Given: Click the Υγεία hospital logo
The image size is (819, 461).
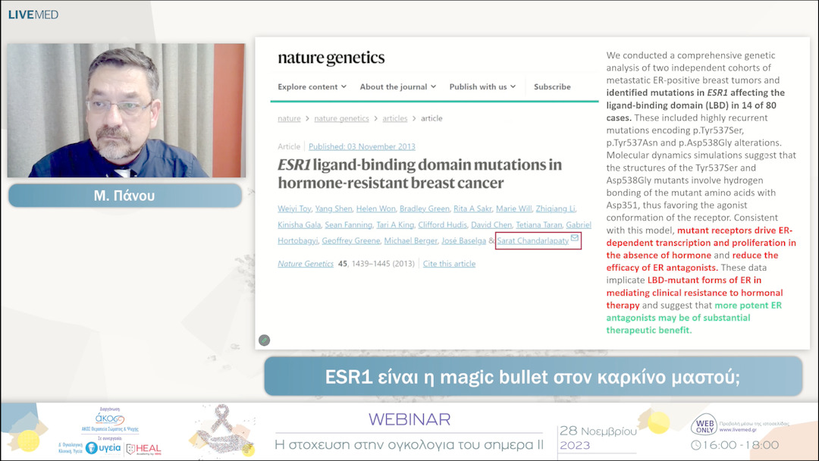Looking at the screenshot, I should [103, 447].
